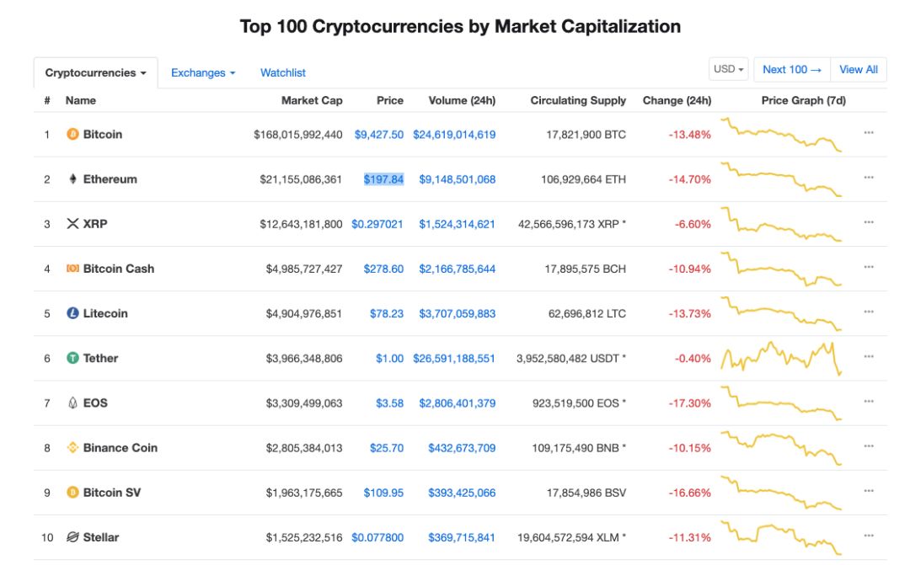This screenshot has height=565, width=910.
Task: Click the View All button
Action: point(859,69)
